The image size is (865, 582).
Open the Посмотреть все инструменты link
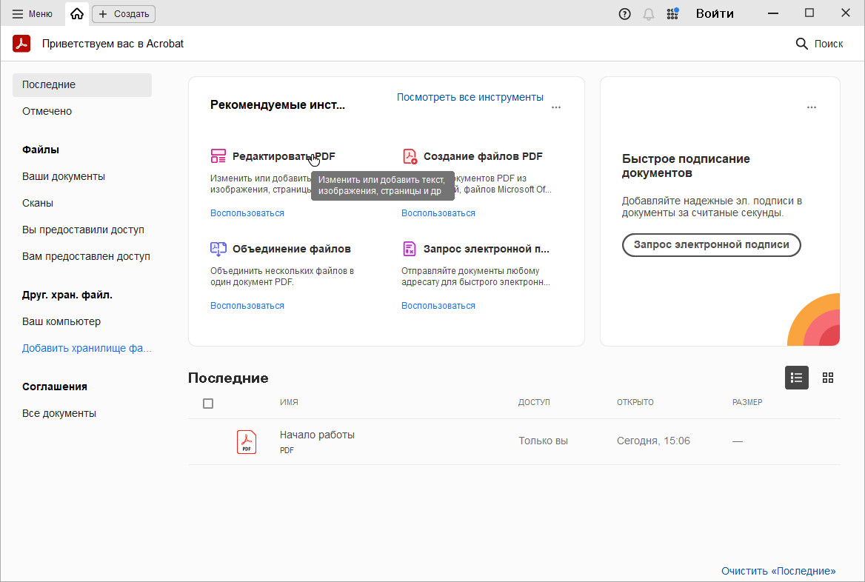[470, 97]
